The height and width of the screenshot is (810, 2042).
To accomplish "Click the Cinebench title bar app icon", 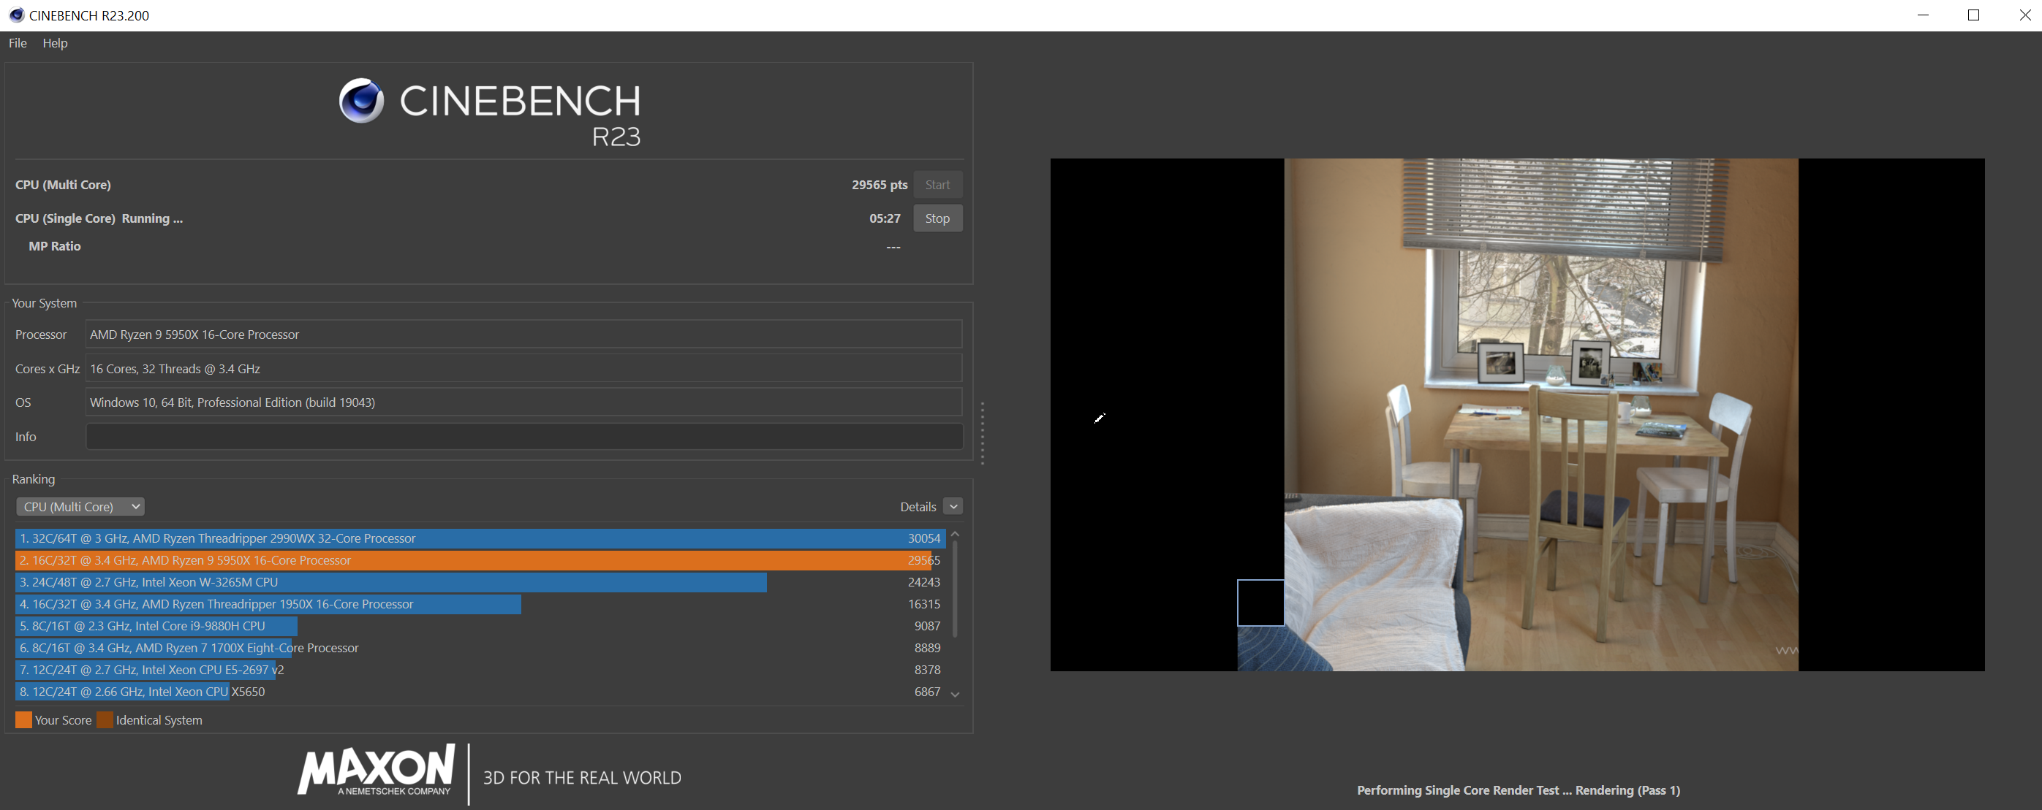I will pos(16,15).
